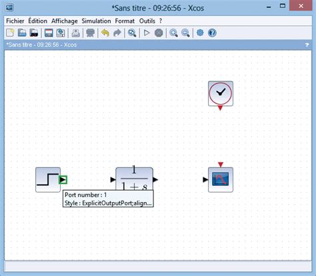Viewport: 316px width, 276px height.
Task: Undo the last action
Action: (105, 33)
